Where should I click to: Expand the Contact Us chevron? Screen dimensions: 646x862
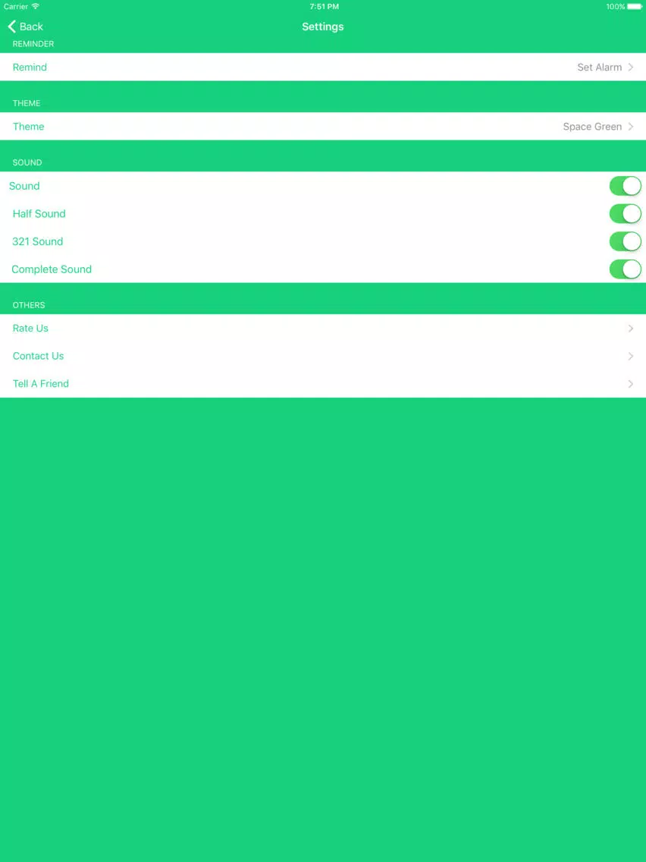coord(631,356)
